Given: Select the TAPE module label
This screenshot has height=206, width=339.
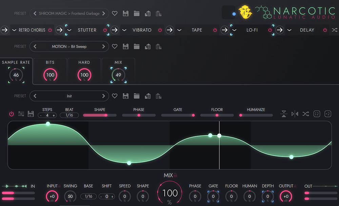Looking at the screenshot, I should click(197, 30).
